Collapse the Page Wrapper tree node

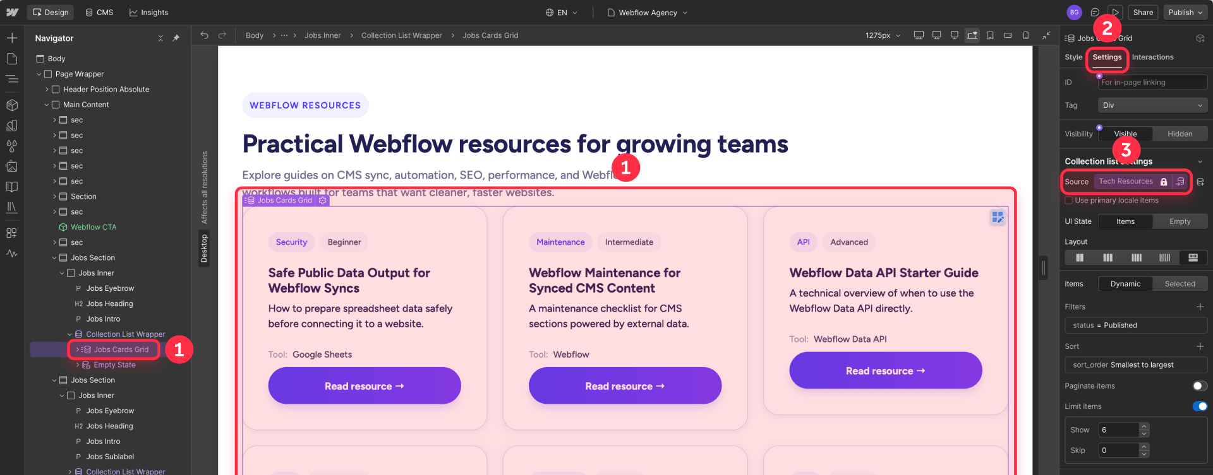click(x=39, y=74)
